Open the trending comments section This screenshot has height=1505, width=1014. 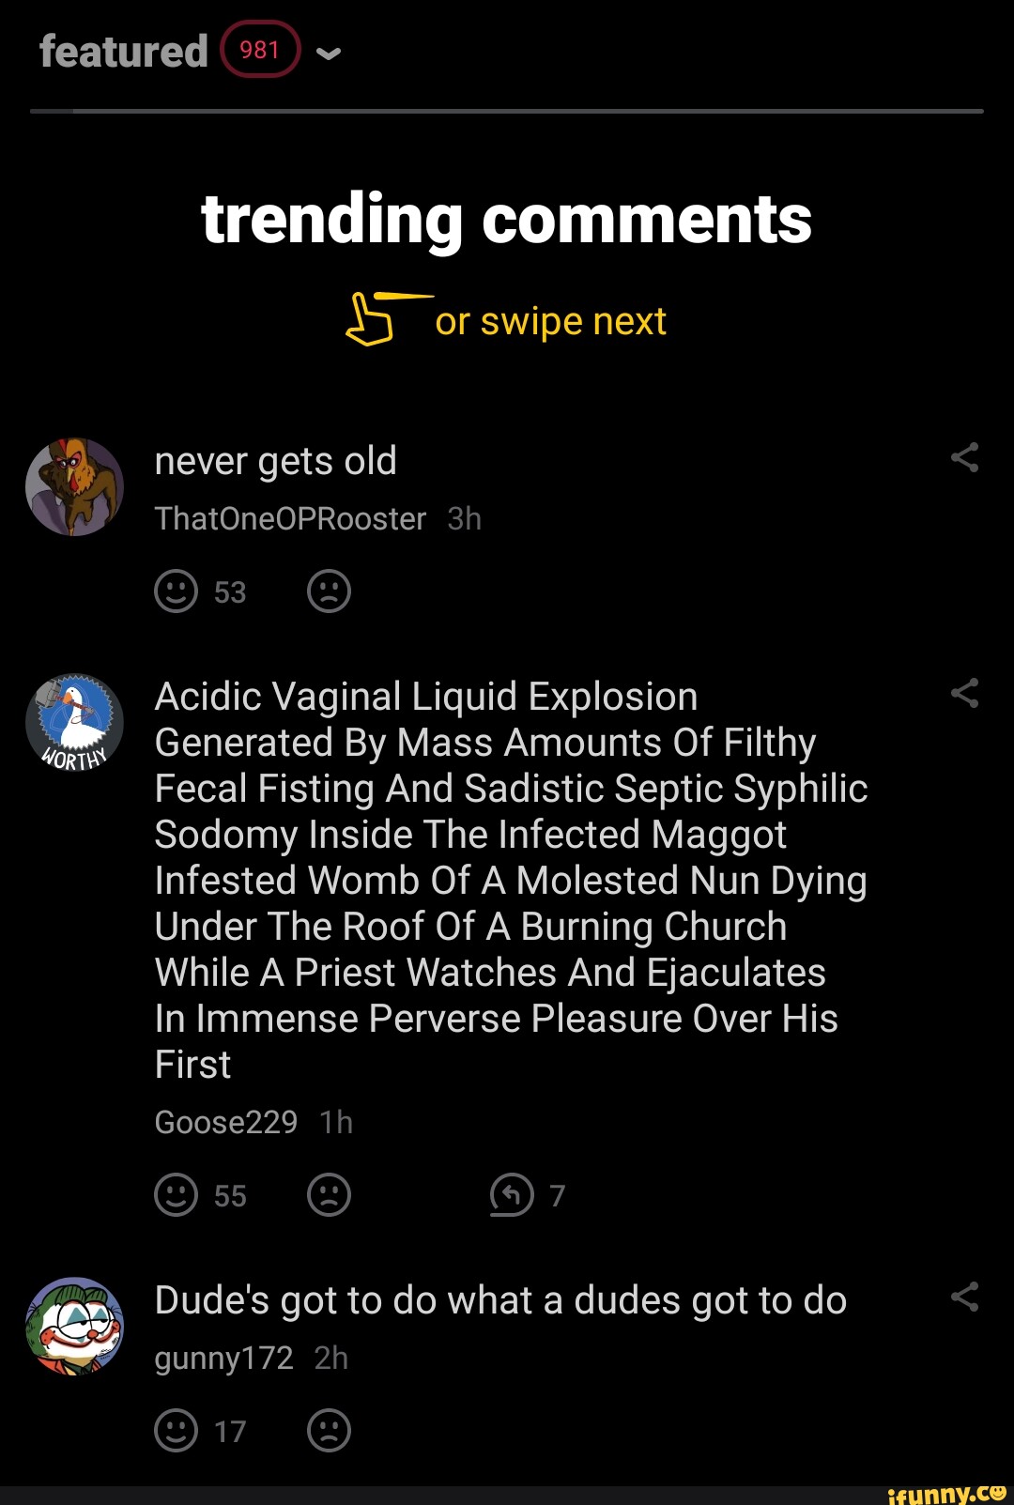coord(507,221)
